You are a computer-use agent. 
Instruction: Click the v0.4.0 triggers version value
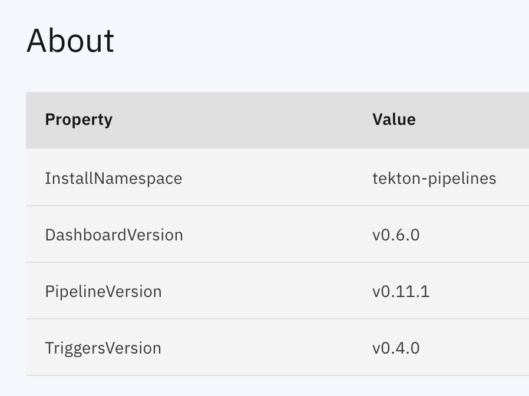(x=396, y=348)
